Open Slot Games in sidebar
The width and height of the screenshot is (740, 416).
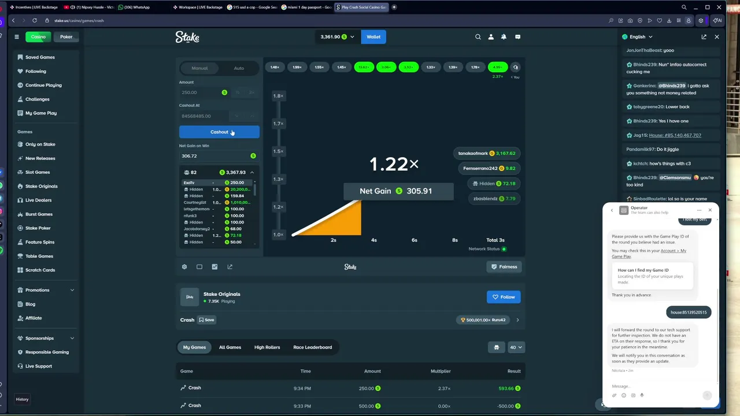(x=38, y=172)
